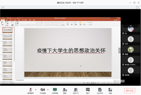Image resolution: width=141 pixels, height=95 pixels.
Task: Expand the audio options arrow beside microphone
Action: 36,89
